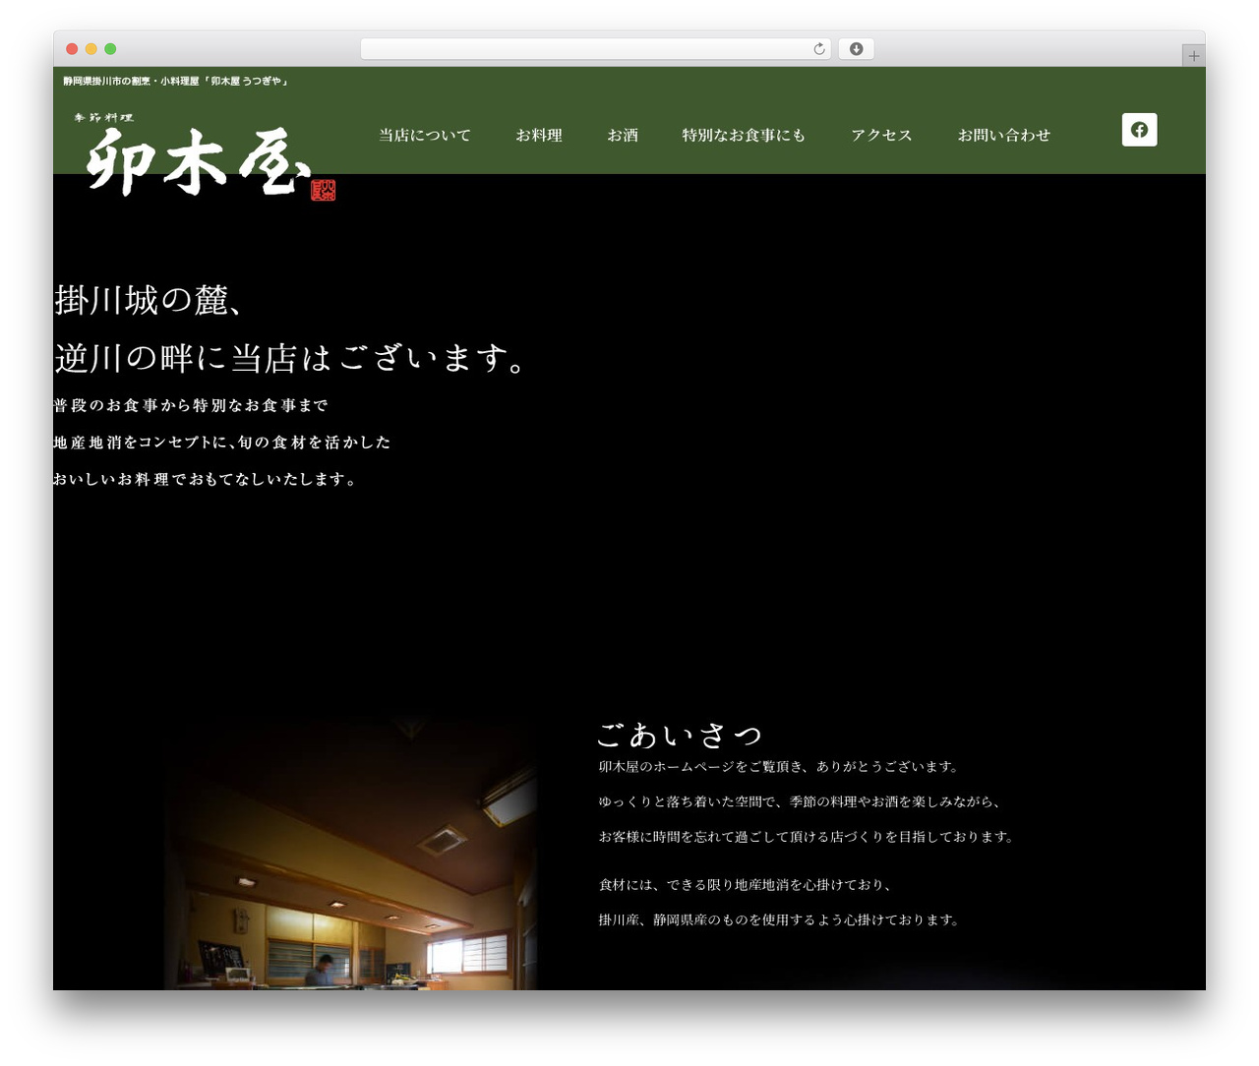Open the Facebook page icon
Viewport: 1259px width, 1066px height.
(1139, 130)
